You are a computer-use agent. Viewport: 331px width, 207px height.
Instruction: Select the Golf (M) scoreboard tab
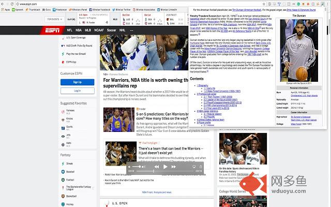[71, 19]
